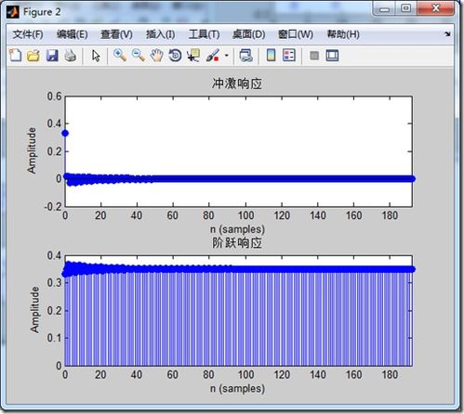464x414 pixels.
Task: Toggle the Brush data tool
Action: [x=213, y=56]
